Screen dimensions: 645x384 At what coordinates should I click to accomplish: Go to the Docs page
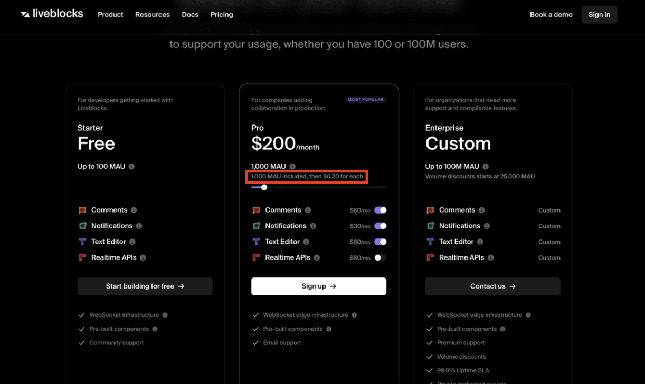tap(190, 15)
